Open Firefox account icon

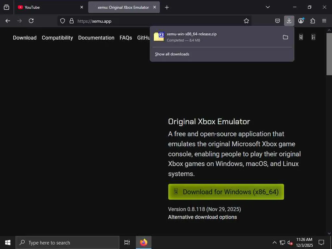point(301,21)
